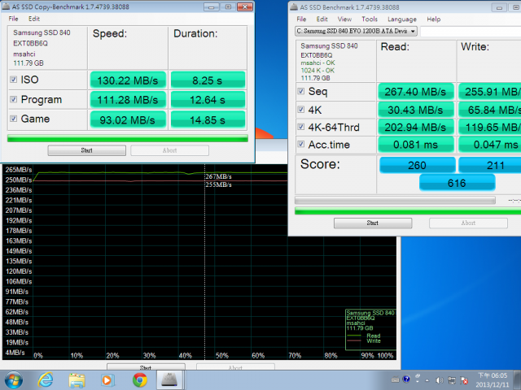This screenshot has width=521, height=390.
Task: Click Abort button below the speed graph
Action: click(235, 366)
